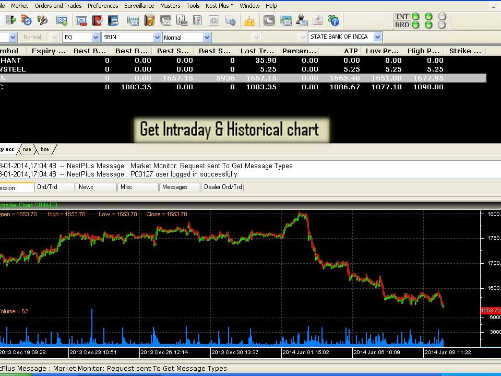Click the monitor icon with green plus

pos(62,21)
